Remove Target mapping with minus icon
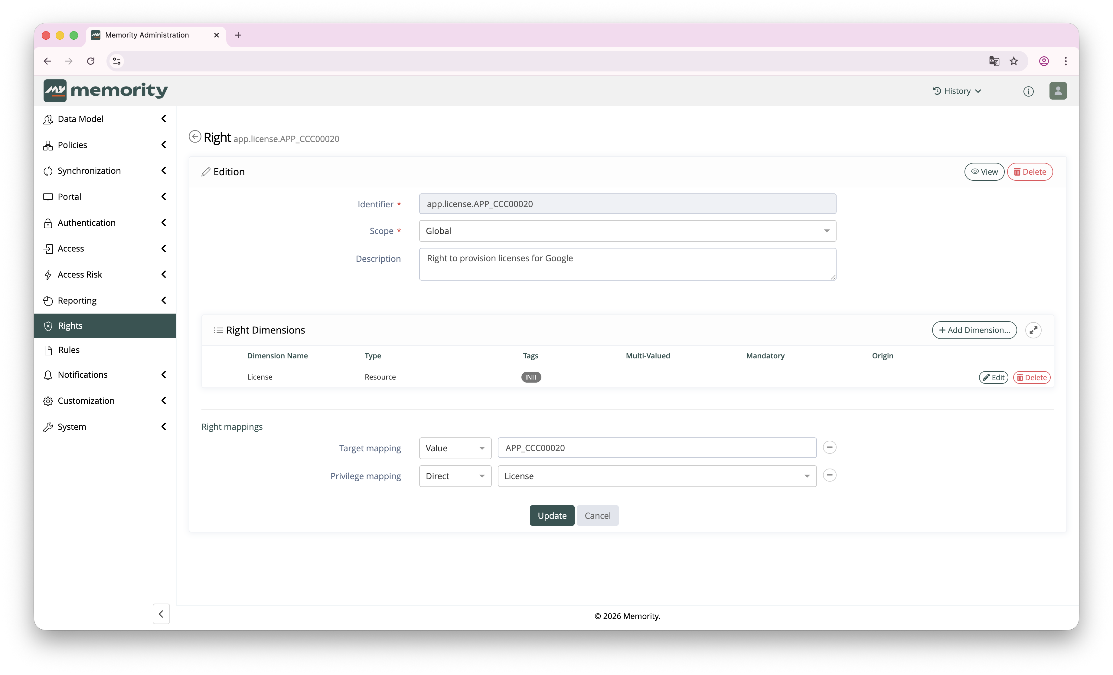1113x675 pixels. tap(829, 448)
